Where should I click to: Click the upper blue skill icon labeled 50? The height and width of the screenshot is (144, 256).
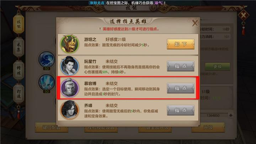click(x=47, y=59)
